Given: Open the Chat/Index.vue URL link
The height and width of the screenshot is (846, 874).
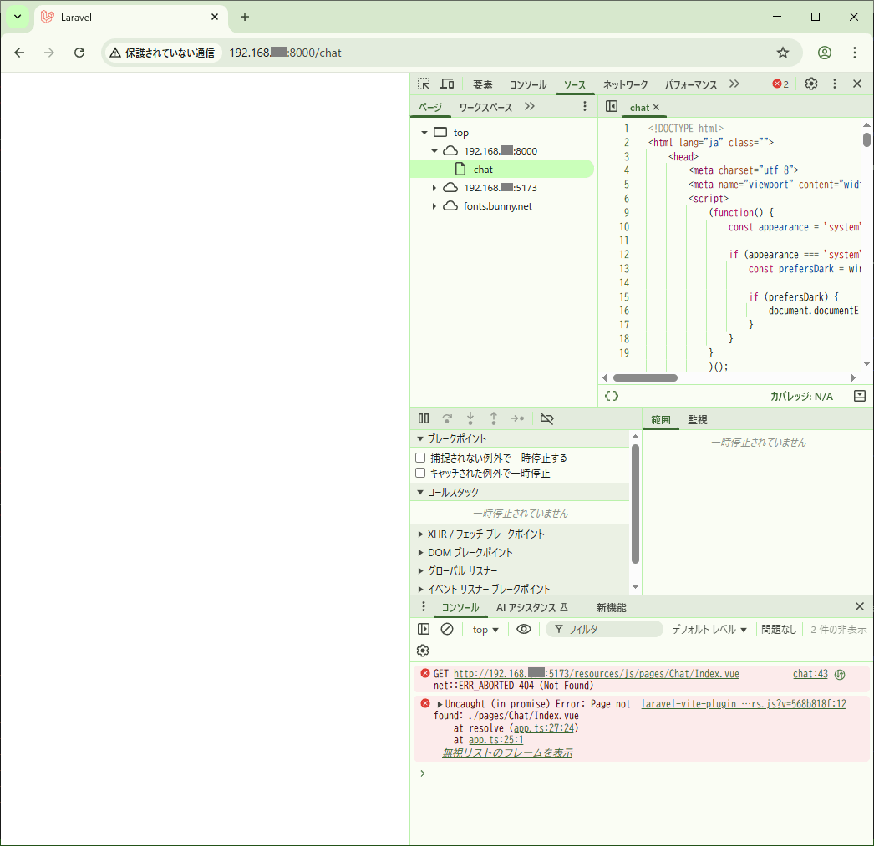Looking at the screenshot, I should pyautogui.click(x=597, y=673).
